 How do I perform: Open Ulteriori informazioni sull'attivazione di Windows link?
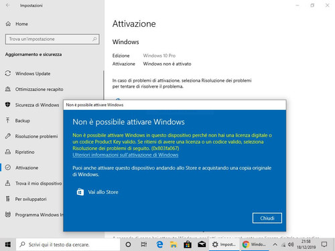[x=125, y=155]
